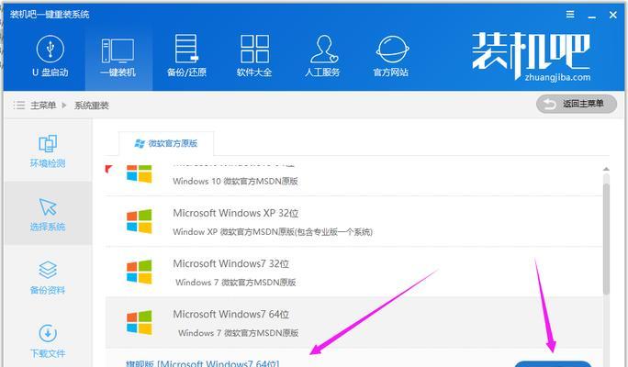
Task: Select the Microsoft Windows XP 32位 entry
Action: [x=354, y=222]
